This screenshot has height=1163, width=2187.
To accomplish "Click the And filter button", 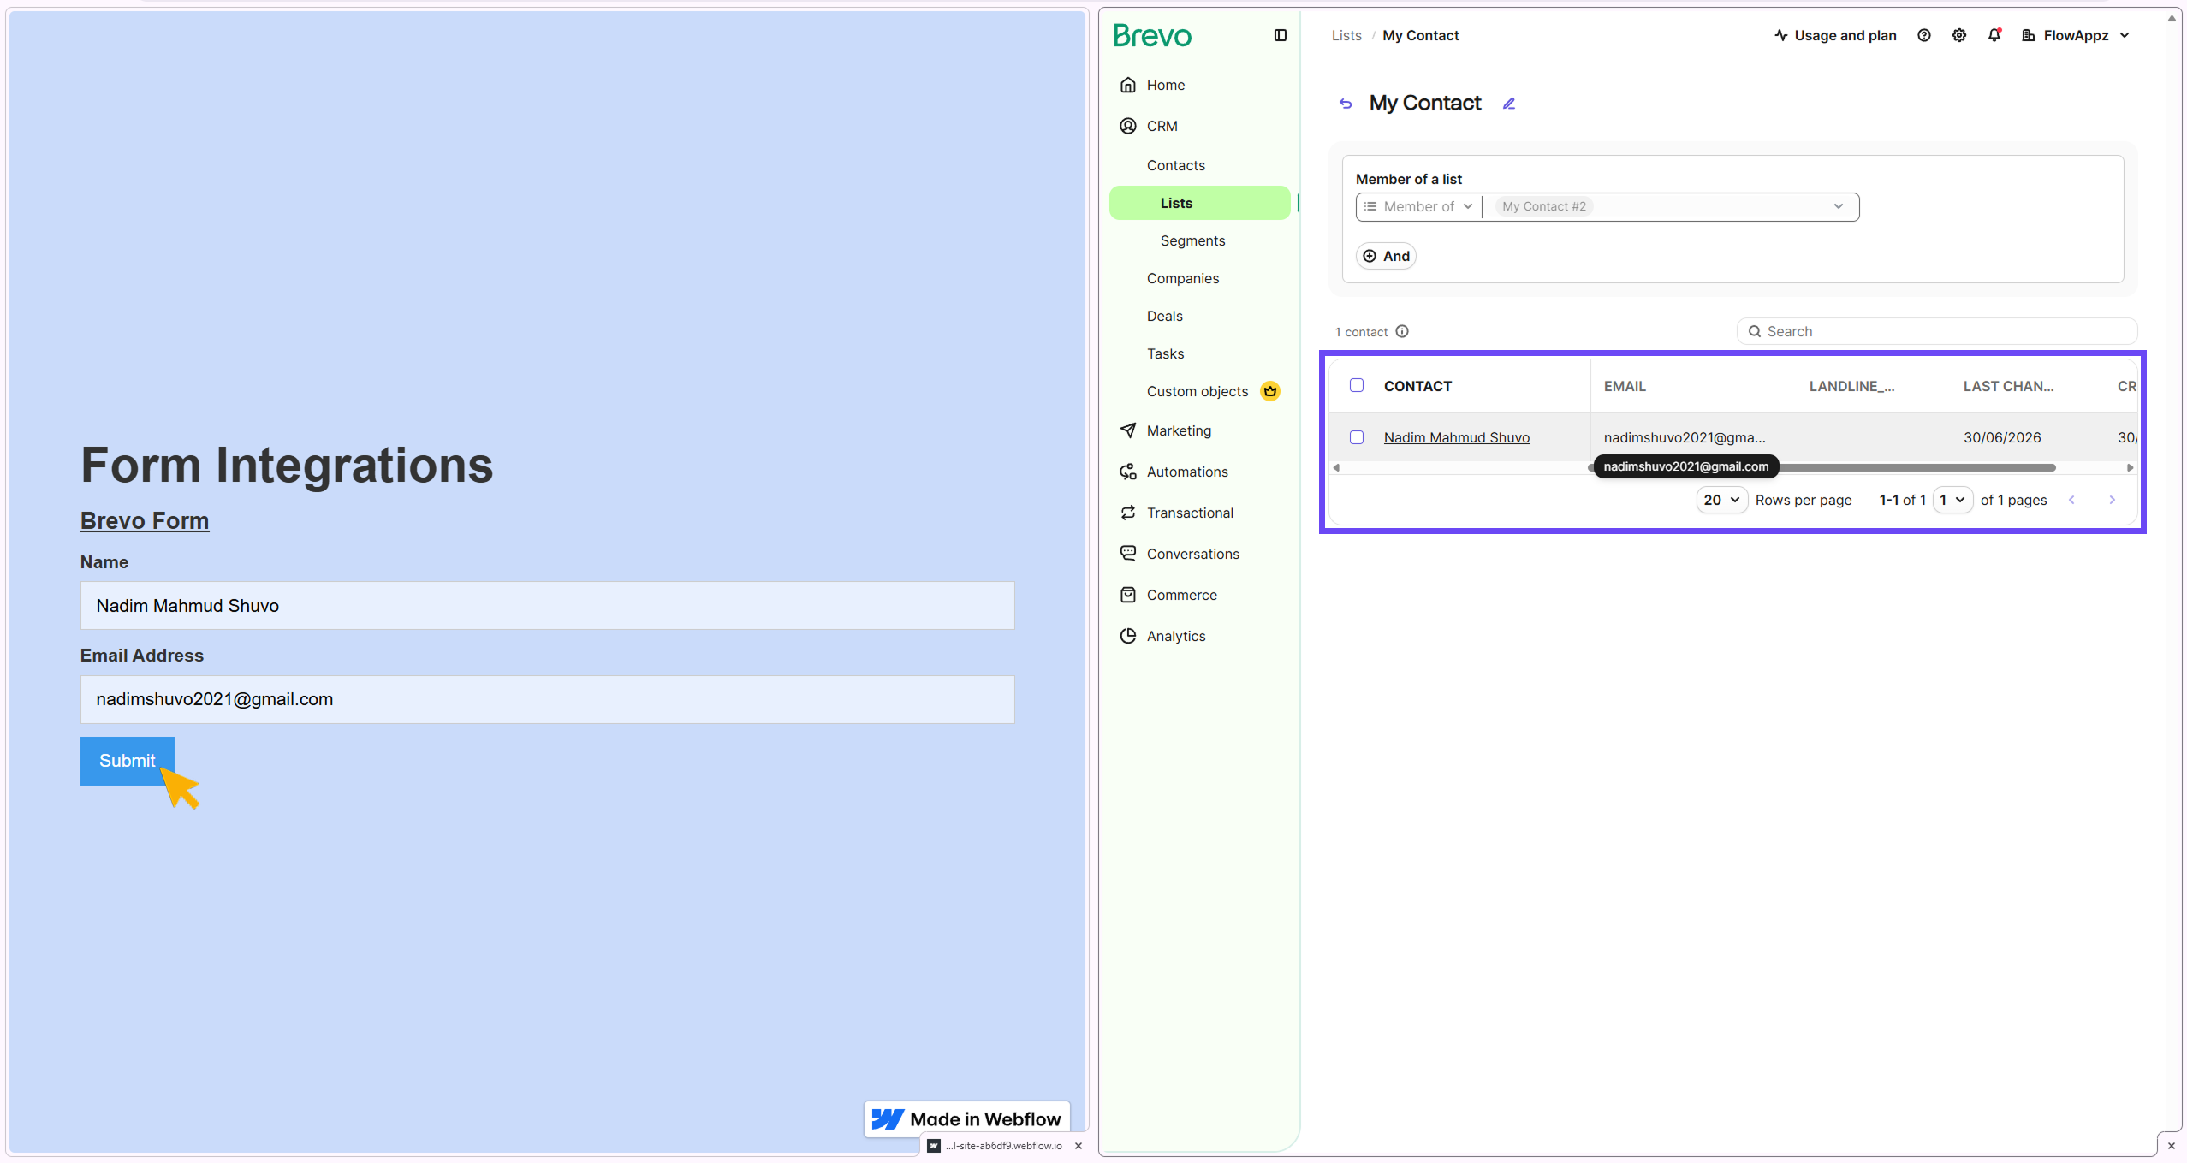I will [x=1386, y=256].
